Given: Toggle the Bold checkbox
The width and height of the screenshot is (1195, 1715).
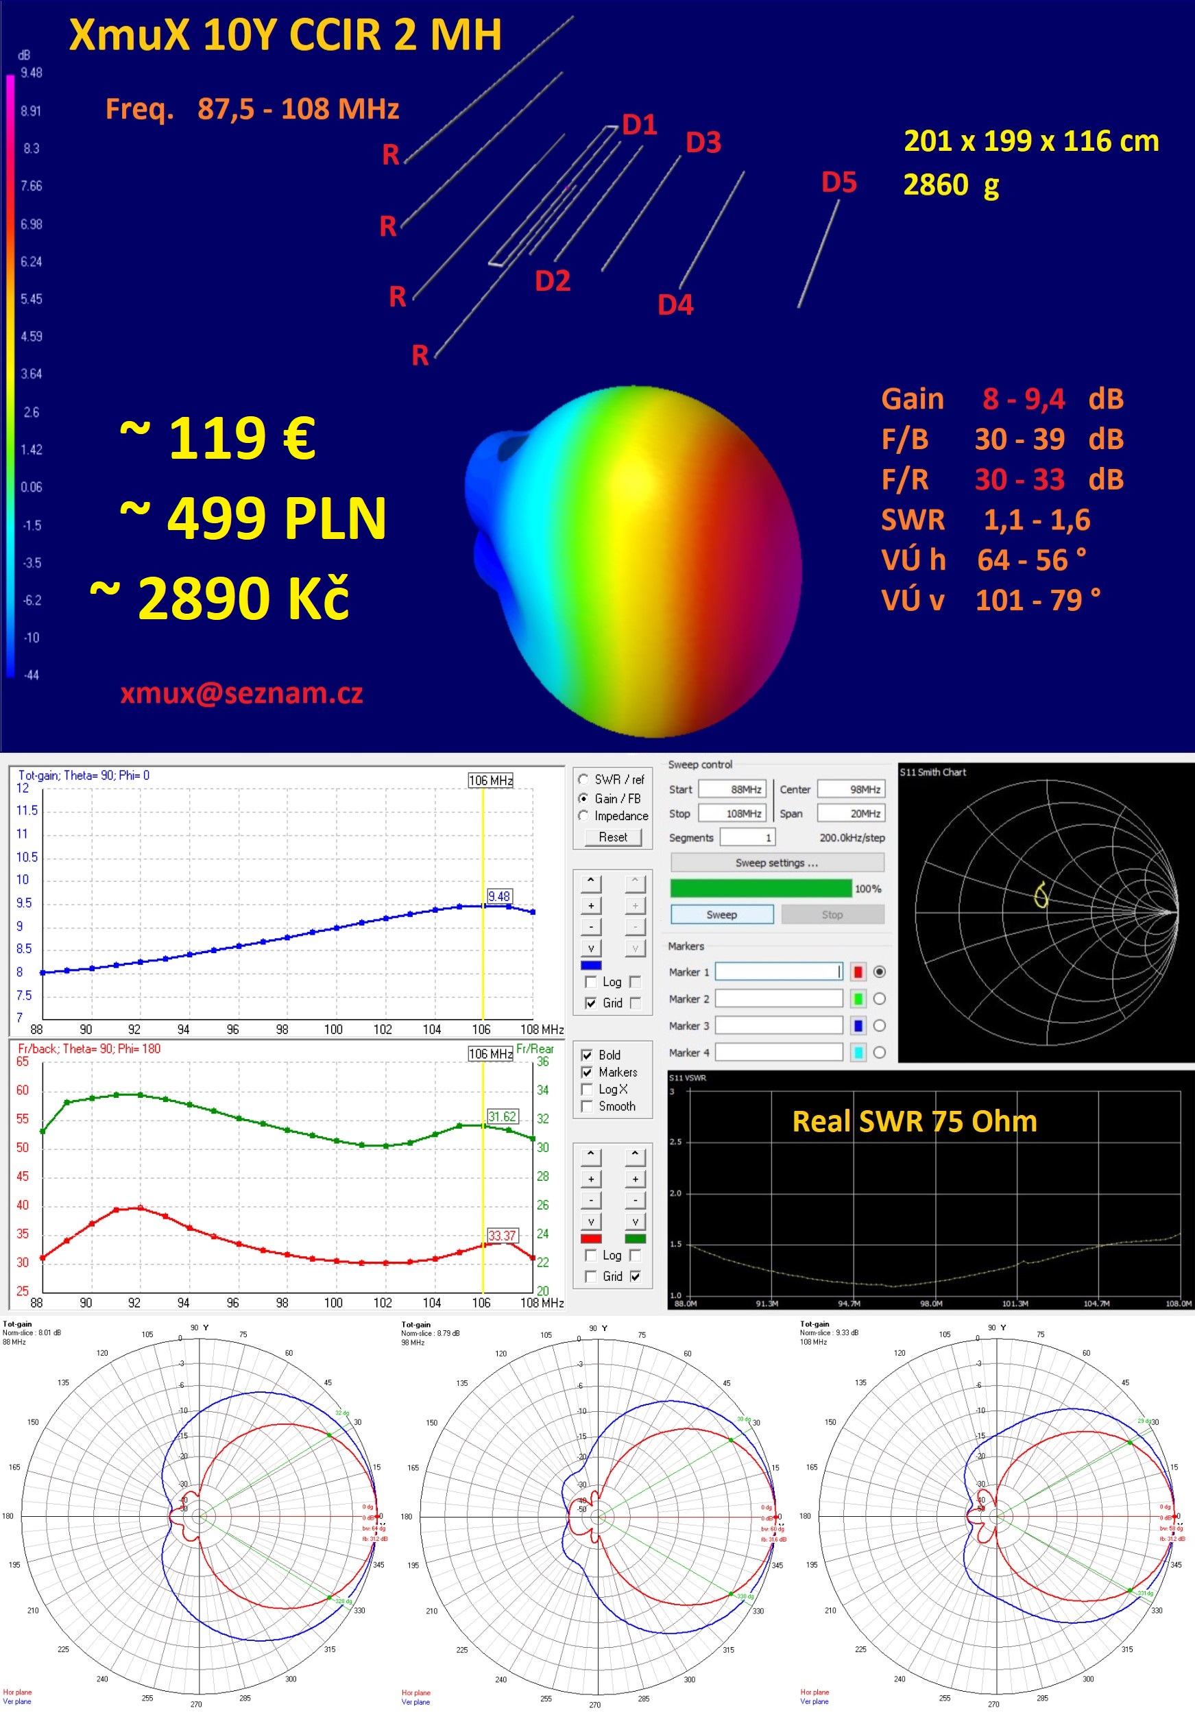Looking at the screenshot, I should pyautogui.click(x=587, y=1055).
